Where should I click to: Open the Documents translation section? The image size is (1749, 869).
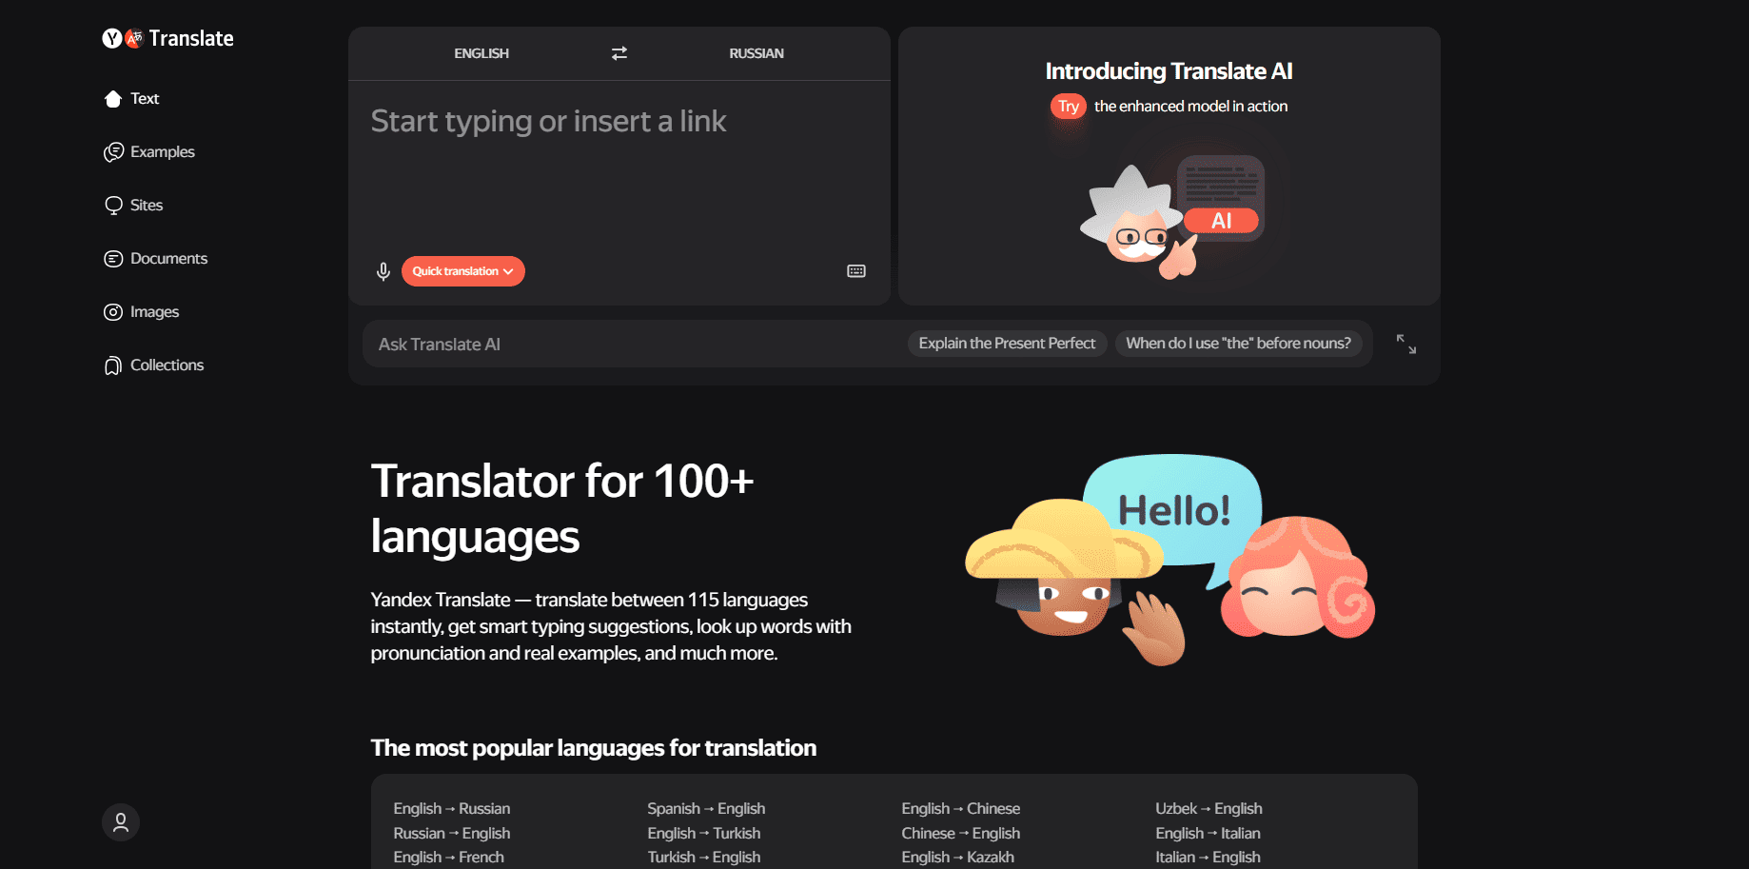(168, 258)
